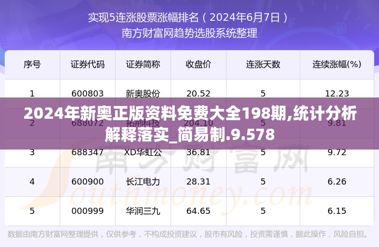Click closing price 36.81
Screen dimensions: 379x247
[x=199, y=152]
